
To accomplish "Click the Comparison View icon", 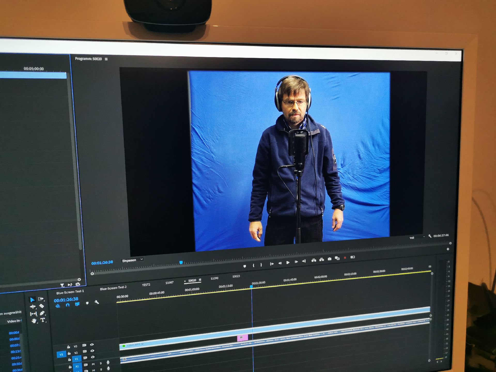I will (337, 258).
